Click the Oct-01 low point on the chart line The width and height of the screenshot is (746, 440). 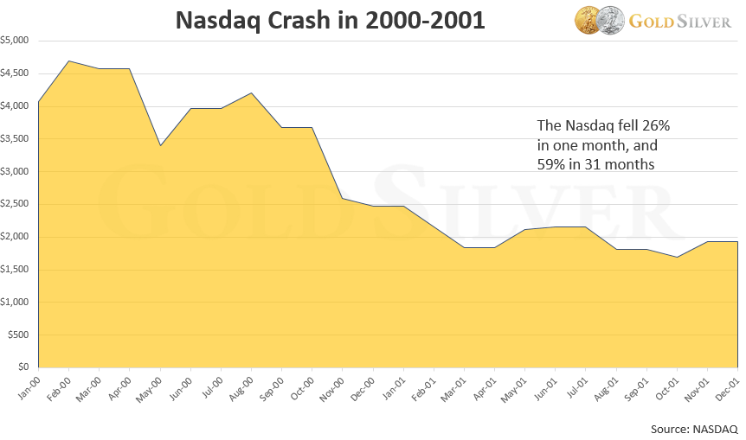[677, 257]
